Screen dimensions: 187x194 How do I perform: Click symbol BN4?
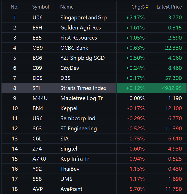click(x=38, y=108)
